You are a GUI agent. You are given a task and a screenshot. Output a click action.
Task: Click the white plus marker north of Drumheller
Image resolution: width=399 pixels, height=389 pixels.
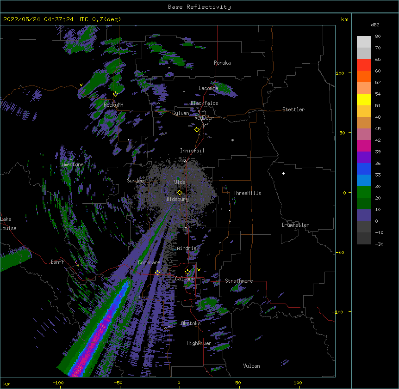tap(283, 173)
